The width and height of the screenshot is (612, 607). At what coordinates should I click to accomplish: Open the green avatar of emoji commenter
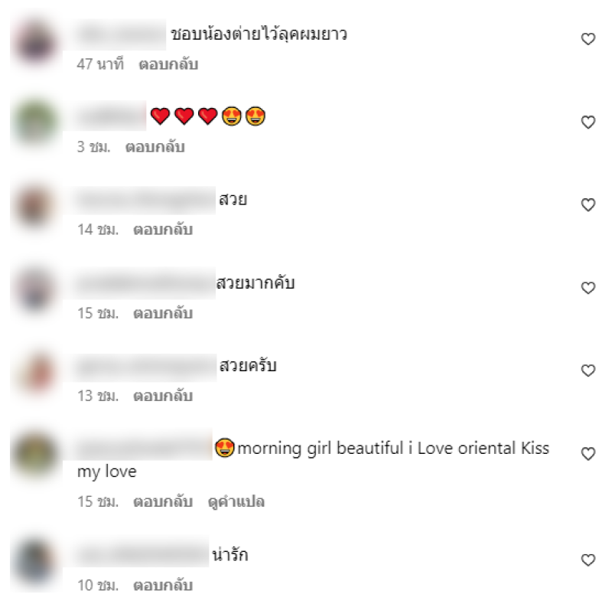[36, 122]
